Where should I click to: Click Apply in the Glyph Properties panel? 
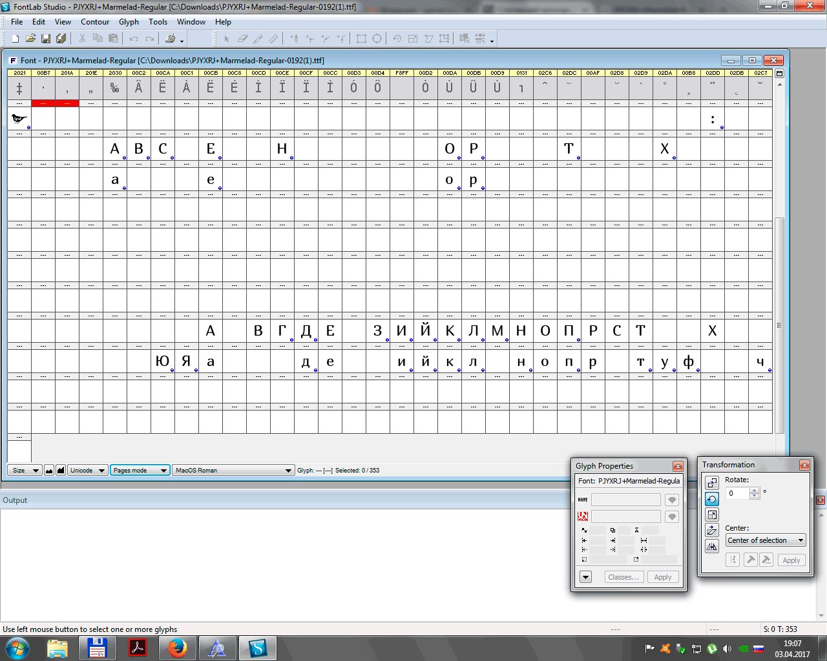(663, 577)
